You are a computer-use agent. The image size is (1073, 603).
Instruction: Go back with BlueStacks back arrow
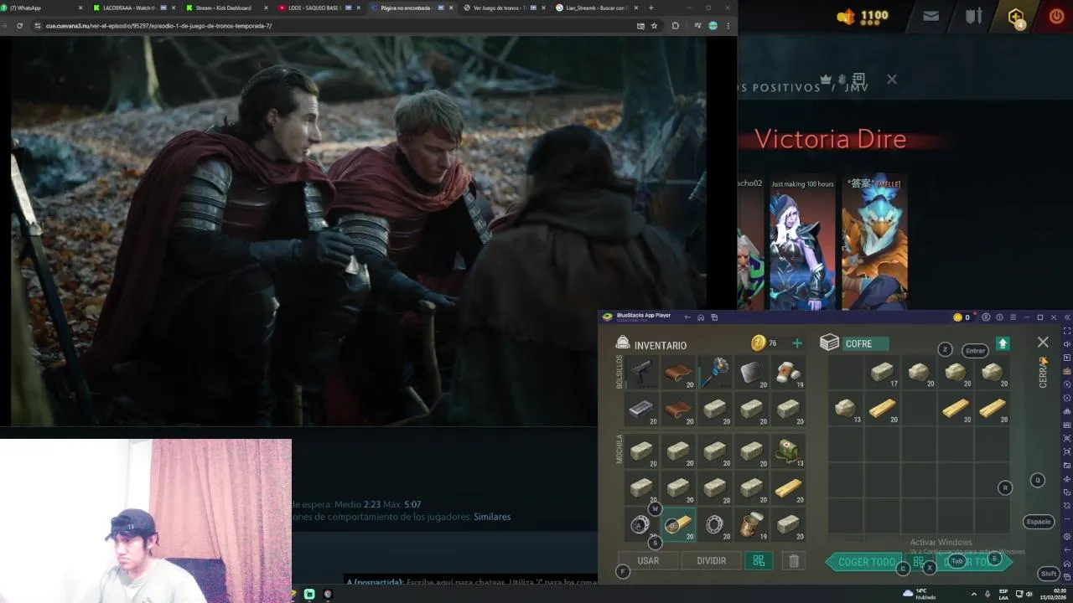[x=687, y=317]
